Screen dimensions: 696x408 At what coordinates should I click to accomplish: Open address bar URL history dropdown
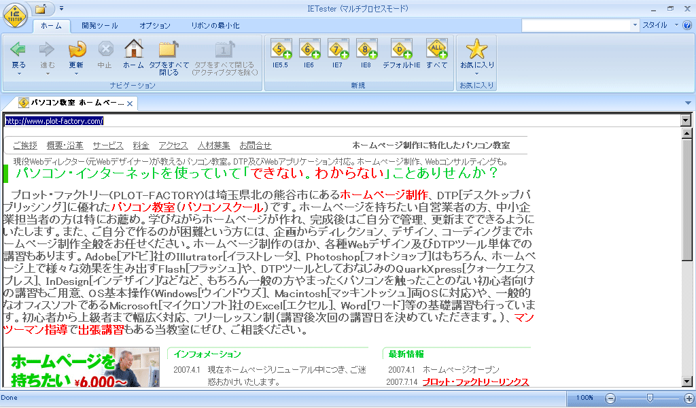[x=686, y=120]
